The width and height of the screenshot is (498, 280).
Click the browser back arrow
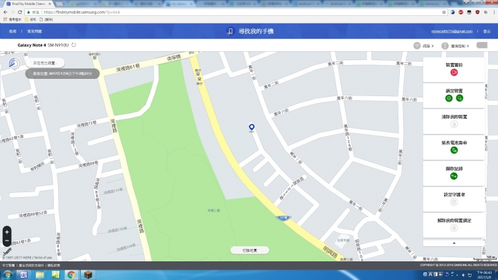(6, 12)
